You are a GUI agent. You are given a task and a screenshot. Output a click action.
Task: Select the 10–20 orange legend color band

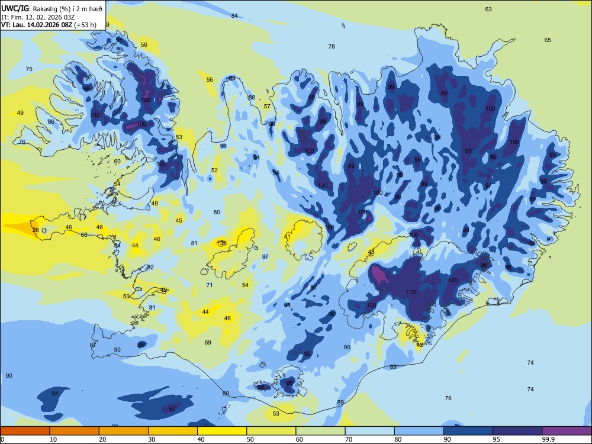coord(75,431)
